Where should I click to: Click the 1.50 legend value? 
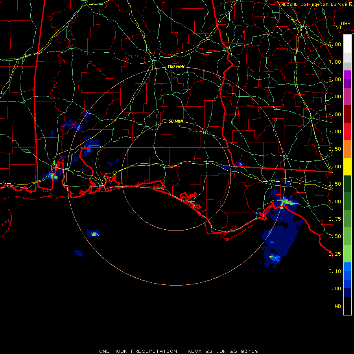pyautogui.click(x=335, y=184)
